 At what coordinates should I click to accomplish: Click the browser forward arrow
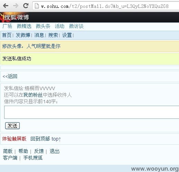point(16,6)
